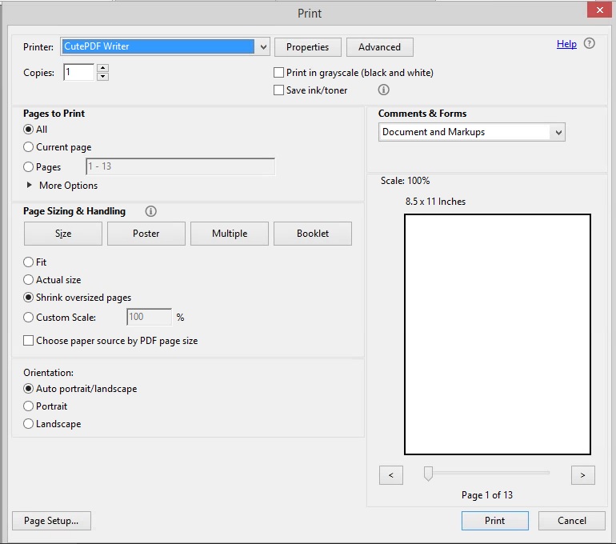Enable Print in grayscale checkbox
The width and height of the screenshot is (616, 544).
point(278,73)
